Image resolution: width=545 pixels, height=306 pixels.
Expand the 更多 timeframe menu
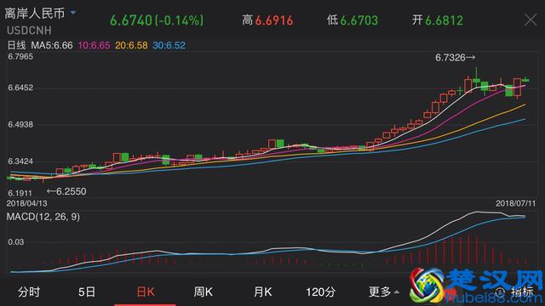[x=384, y=292]
